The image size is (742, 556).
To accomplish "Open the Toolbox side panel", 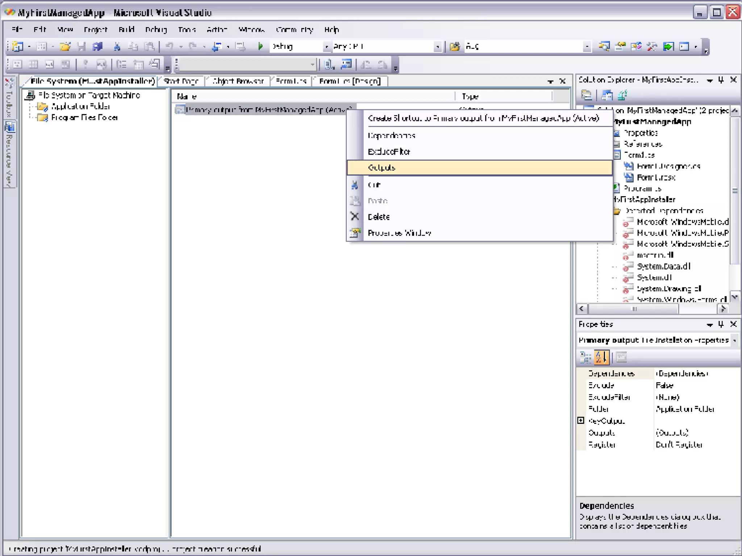I will [x=10, y=98].
